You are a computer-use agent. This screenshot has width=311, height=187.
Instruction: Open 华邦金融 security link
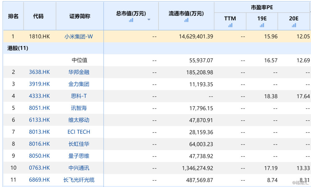point(79,72)
